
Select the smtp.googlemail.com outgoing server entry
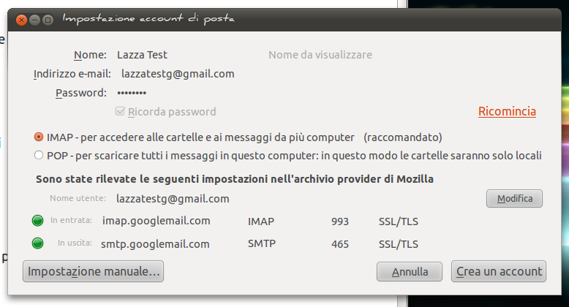156,244
